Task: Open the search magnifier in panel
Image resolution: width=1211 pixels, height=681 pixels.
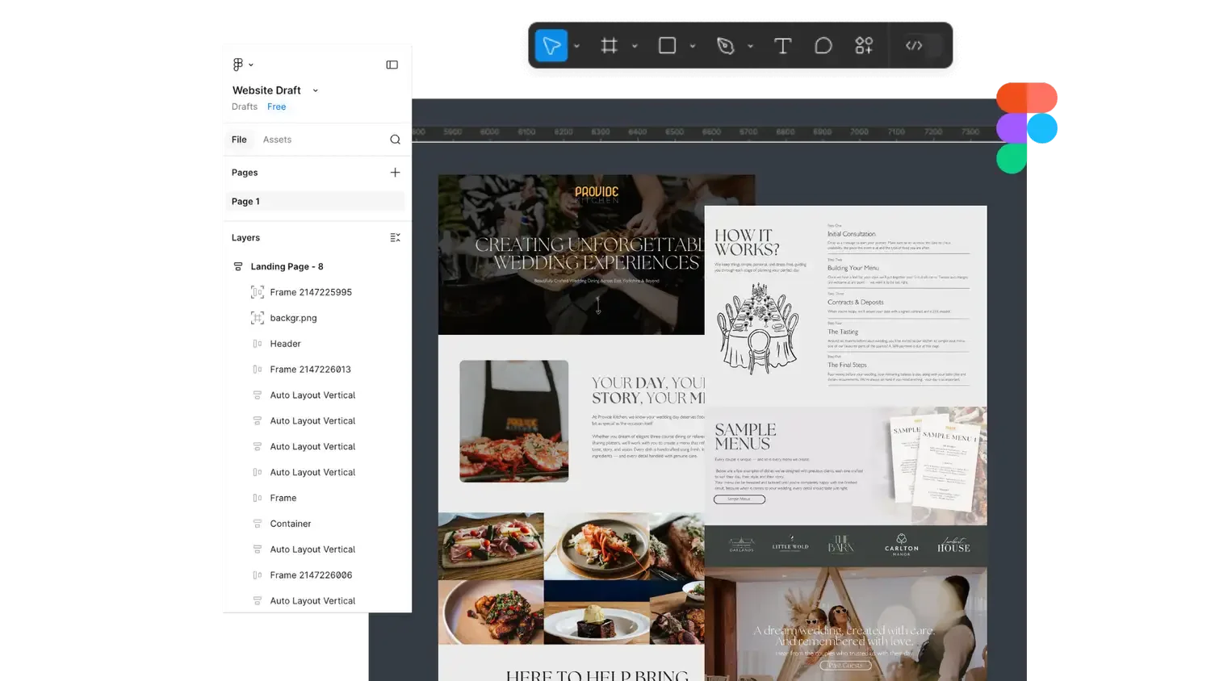Action: (x=395, y=140)
